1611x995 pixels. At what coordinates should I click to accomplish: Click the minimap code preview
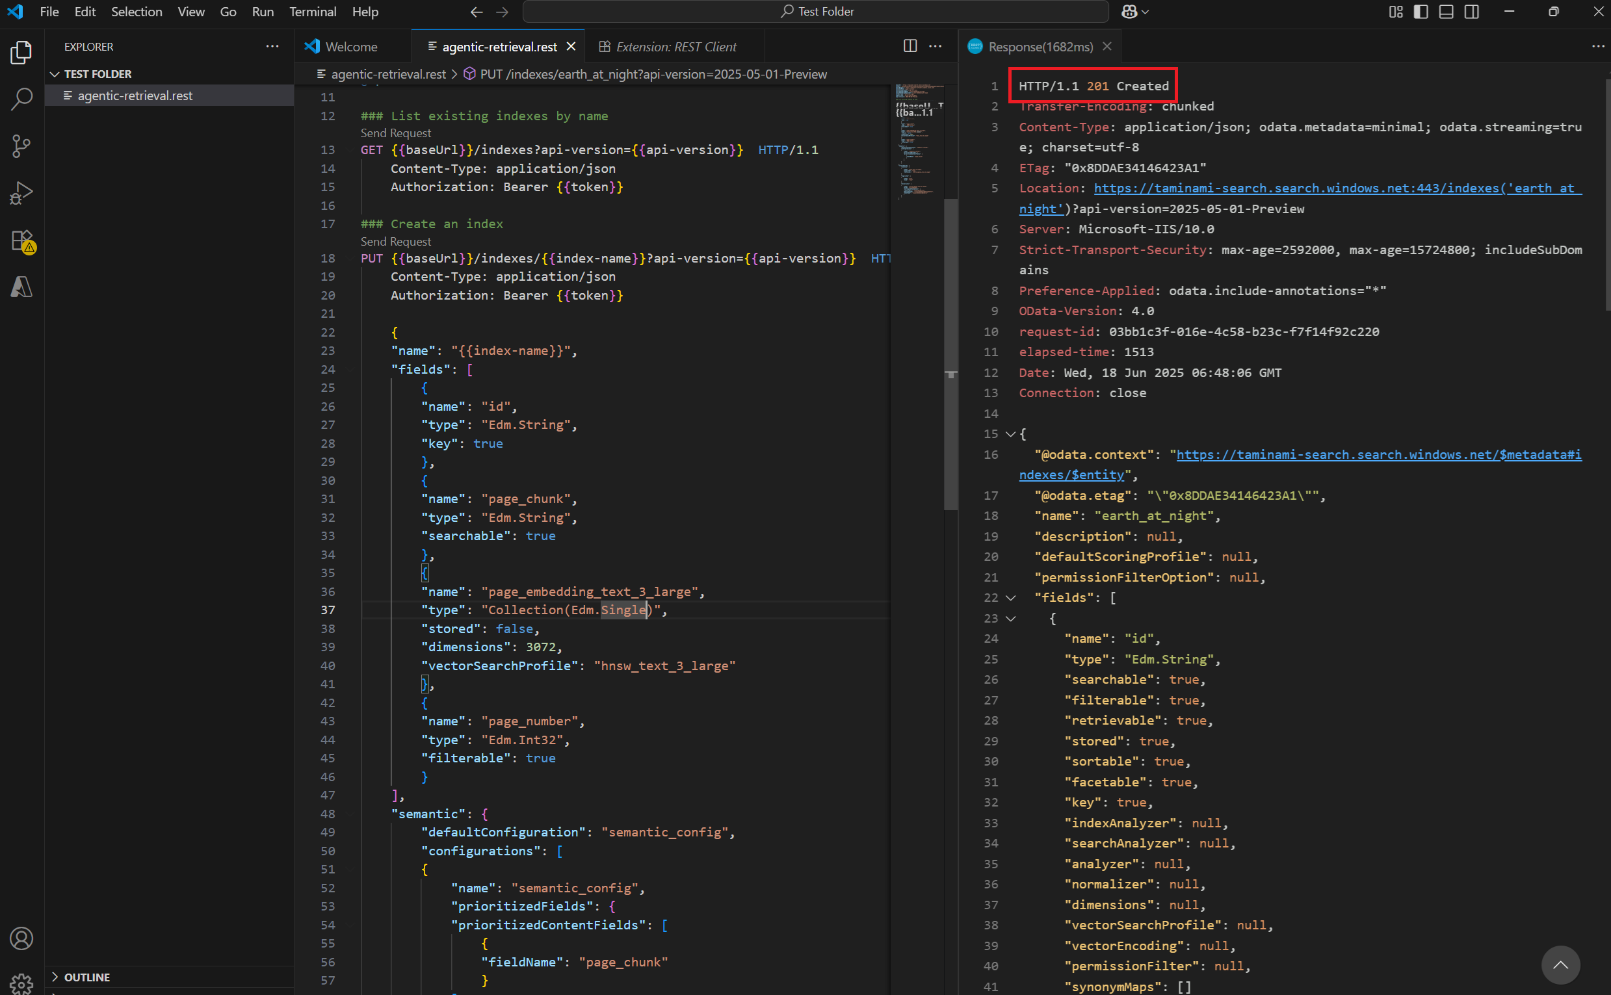pyautogui.click(x=920, y=141)
